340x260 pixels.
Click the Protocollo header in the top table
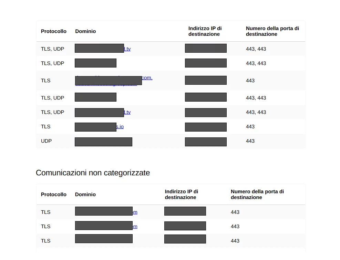point(53,31)
